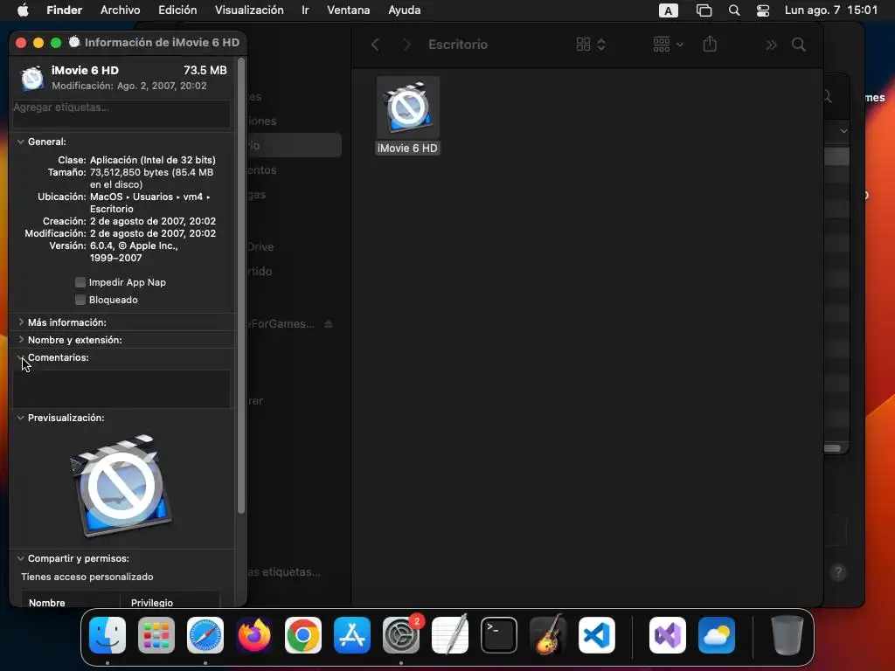Launch Firefox from the Dock

[x=254, y=635]
